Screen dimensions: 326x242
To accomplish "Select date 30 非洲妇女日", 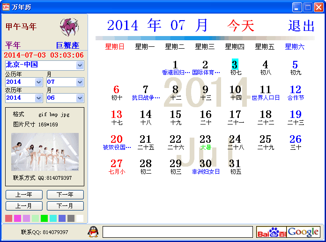I will (x=206, y=166).
